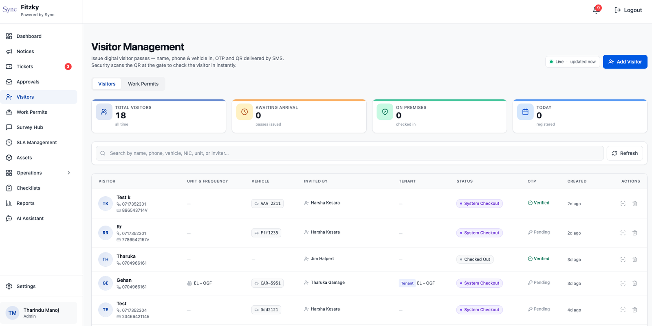Open Approvals in the sidebar
The height and width of the screenshot is (326, 652).
(x=39, y=82)
